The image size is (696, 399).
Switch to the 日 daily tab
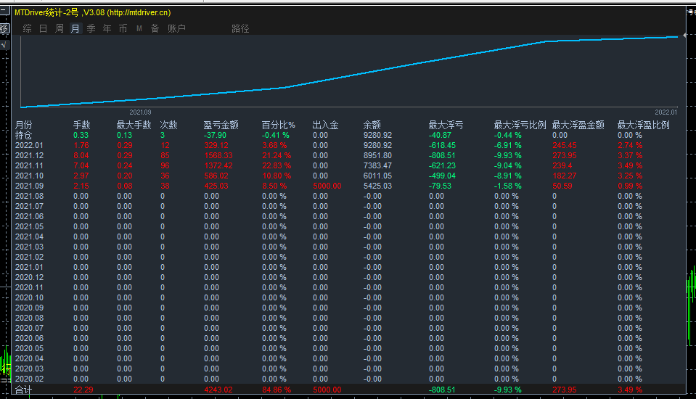click(43, 28)
